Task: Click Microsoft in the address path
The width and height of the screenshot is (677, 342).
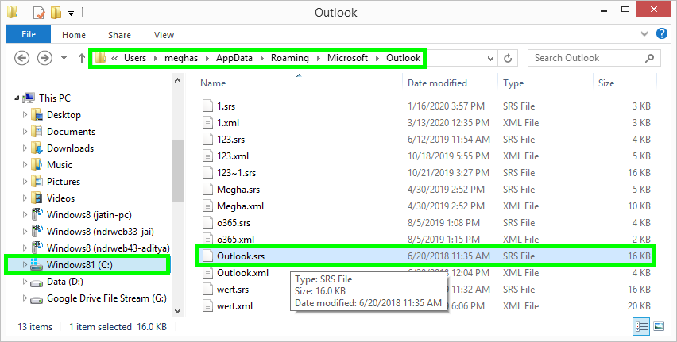Action: click(x=347, y=58)
